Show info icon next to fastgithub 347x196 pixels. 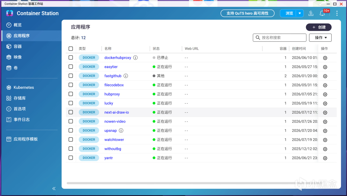tap(126, 76)
